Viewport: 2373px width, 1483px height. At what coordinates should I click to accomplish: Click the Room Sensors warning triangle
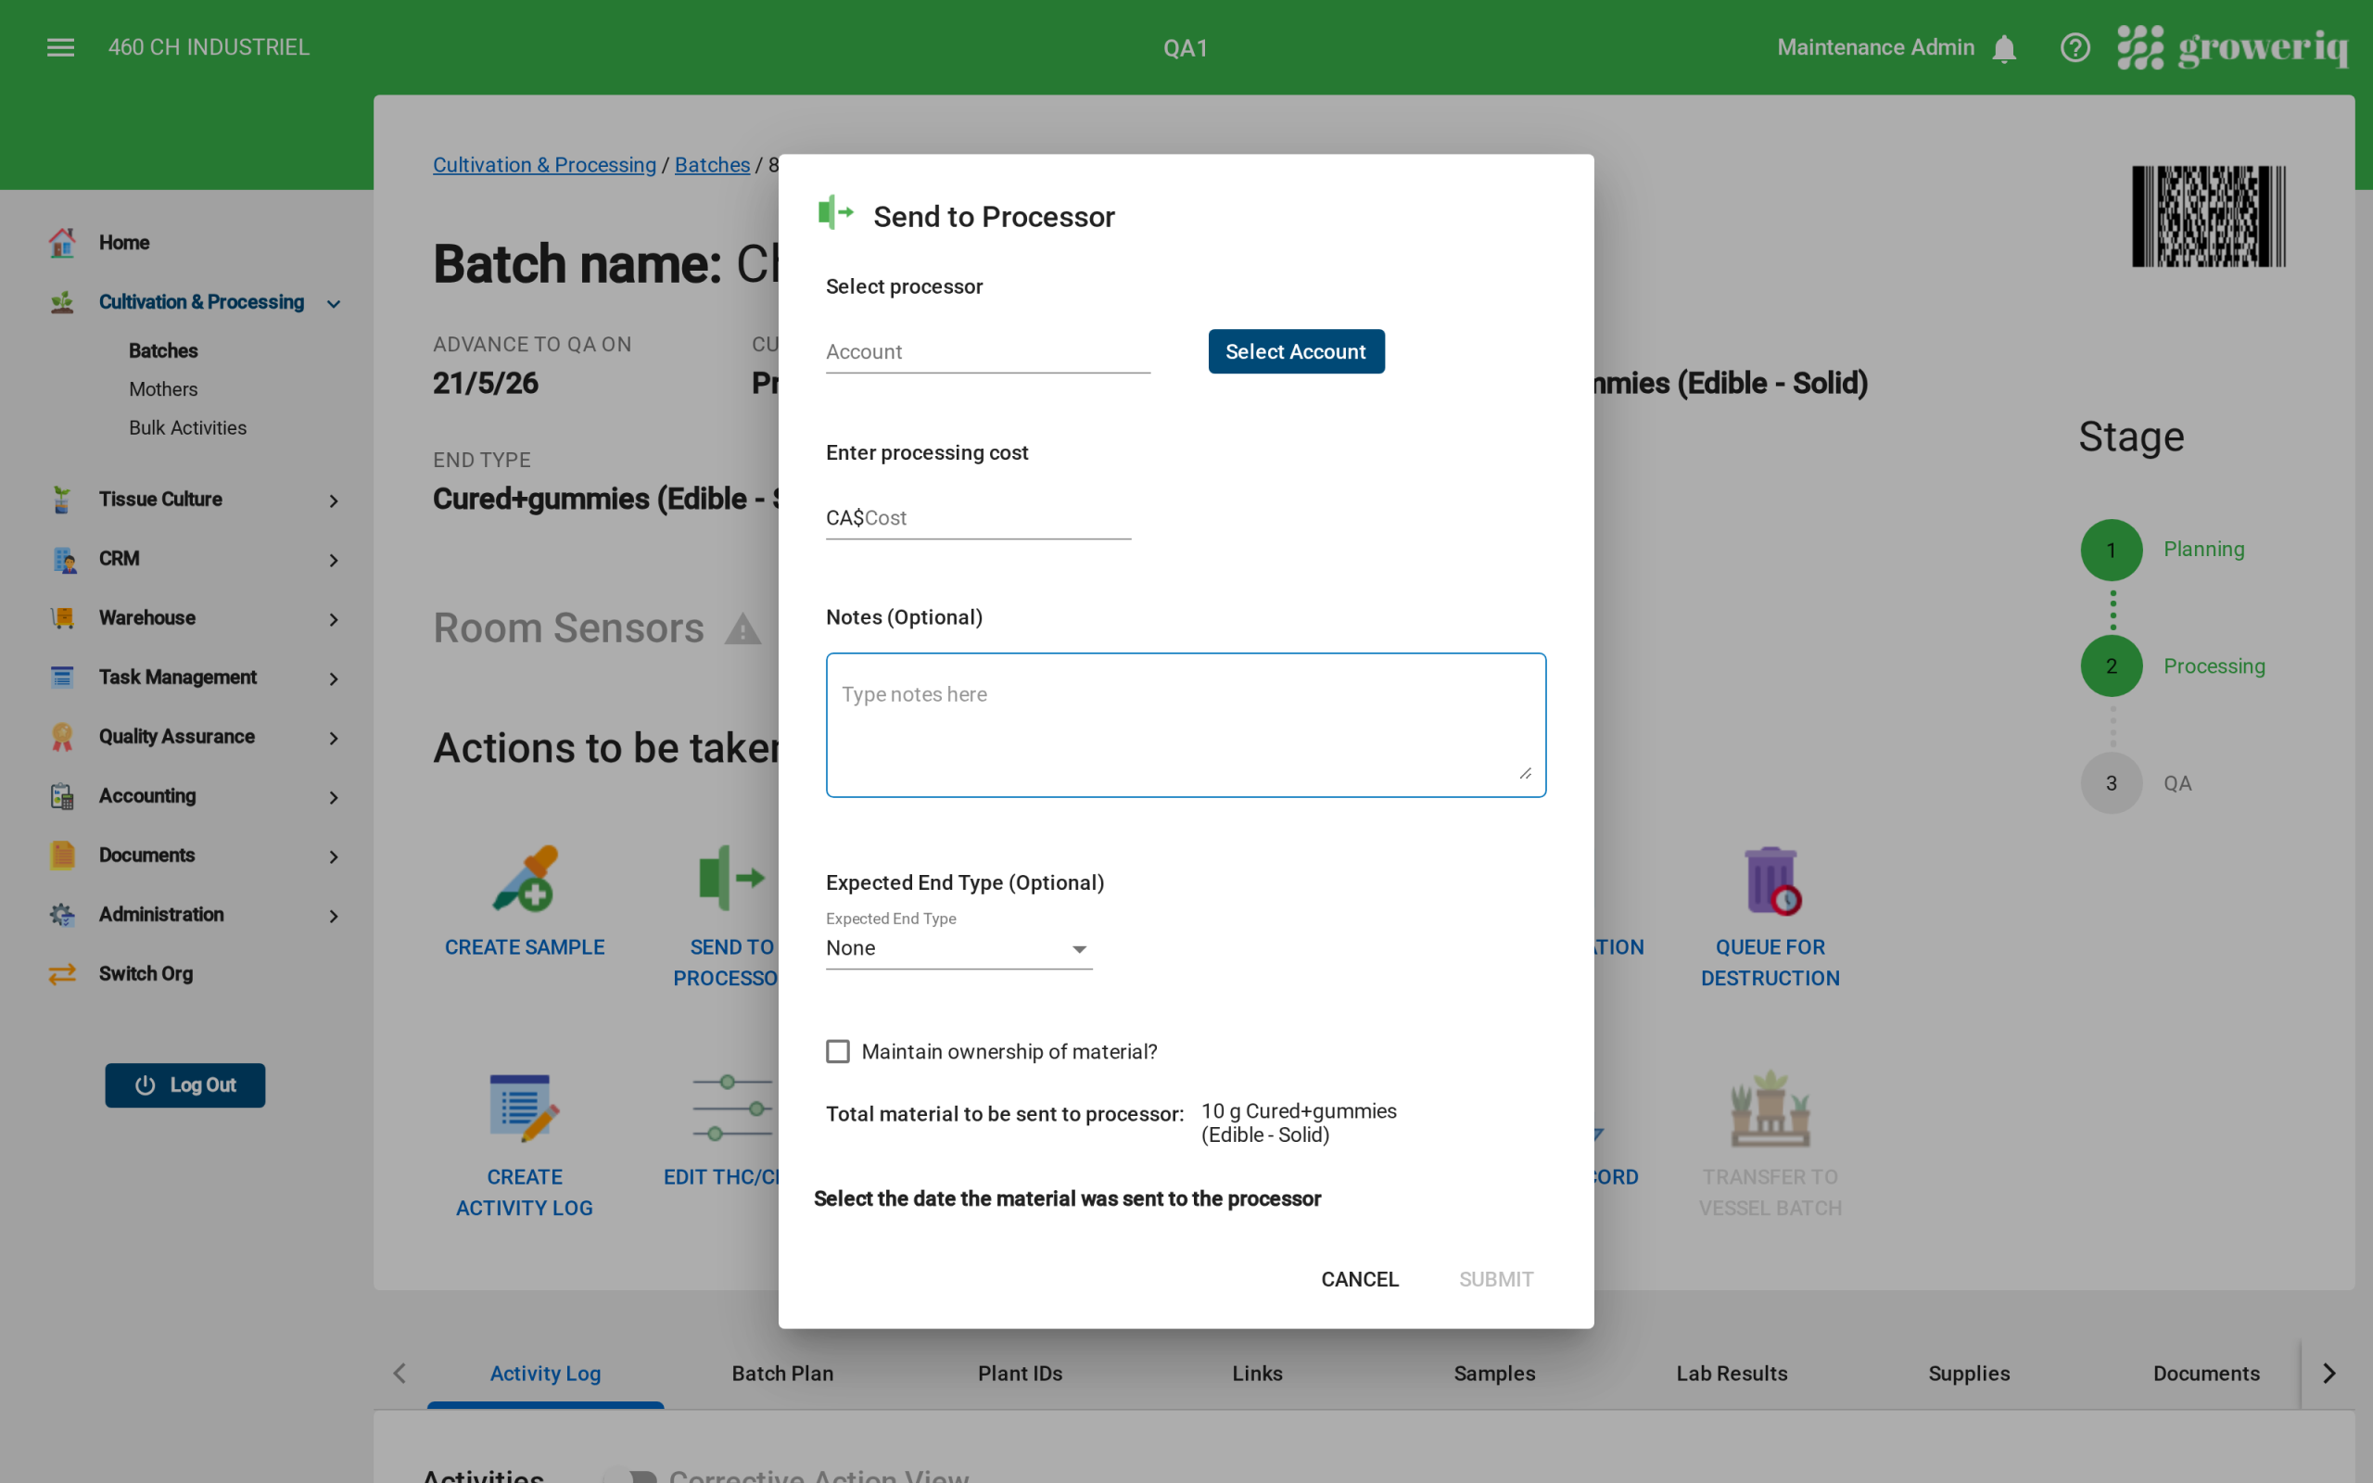(x=742, y=628)
